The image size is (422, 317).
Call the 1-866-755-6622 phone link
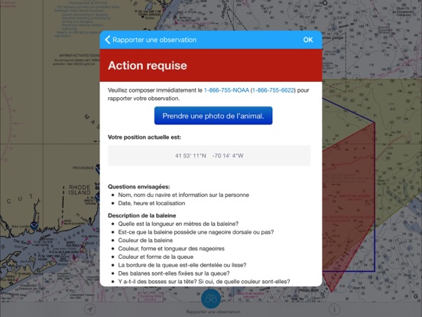273,90
